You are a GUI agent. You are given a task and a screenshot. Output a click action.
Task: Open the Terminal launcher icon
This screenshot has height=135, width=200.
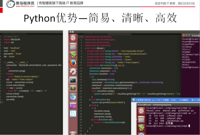click(73, 80)
